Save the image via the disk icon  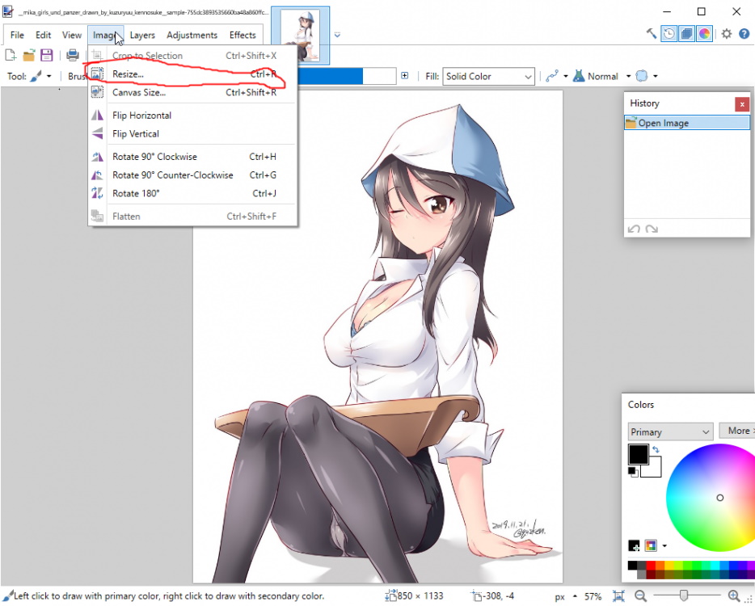46,54
